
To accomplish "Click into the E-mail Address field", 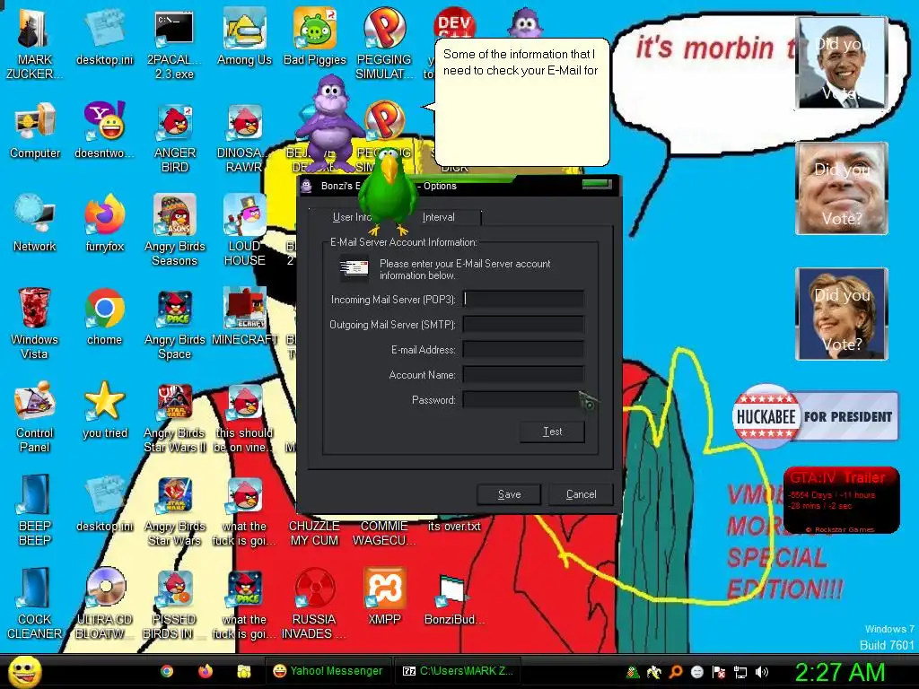I will pyautogui.click(x=523, y=350).
